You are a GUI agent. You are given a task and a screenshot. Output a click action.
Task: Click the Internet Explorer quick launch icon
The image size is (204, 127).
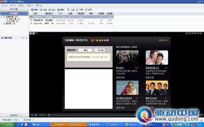(x=18, y=125)
